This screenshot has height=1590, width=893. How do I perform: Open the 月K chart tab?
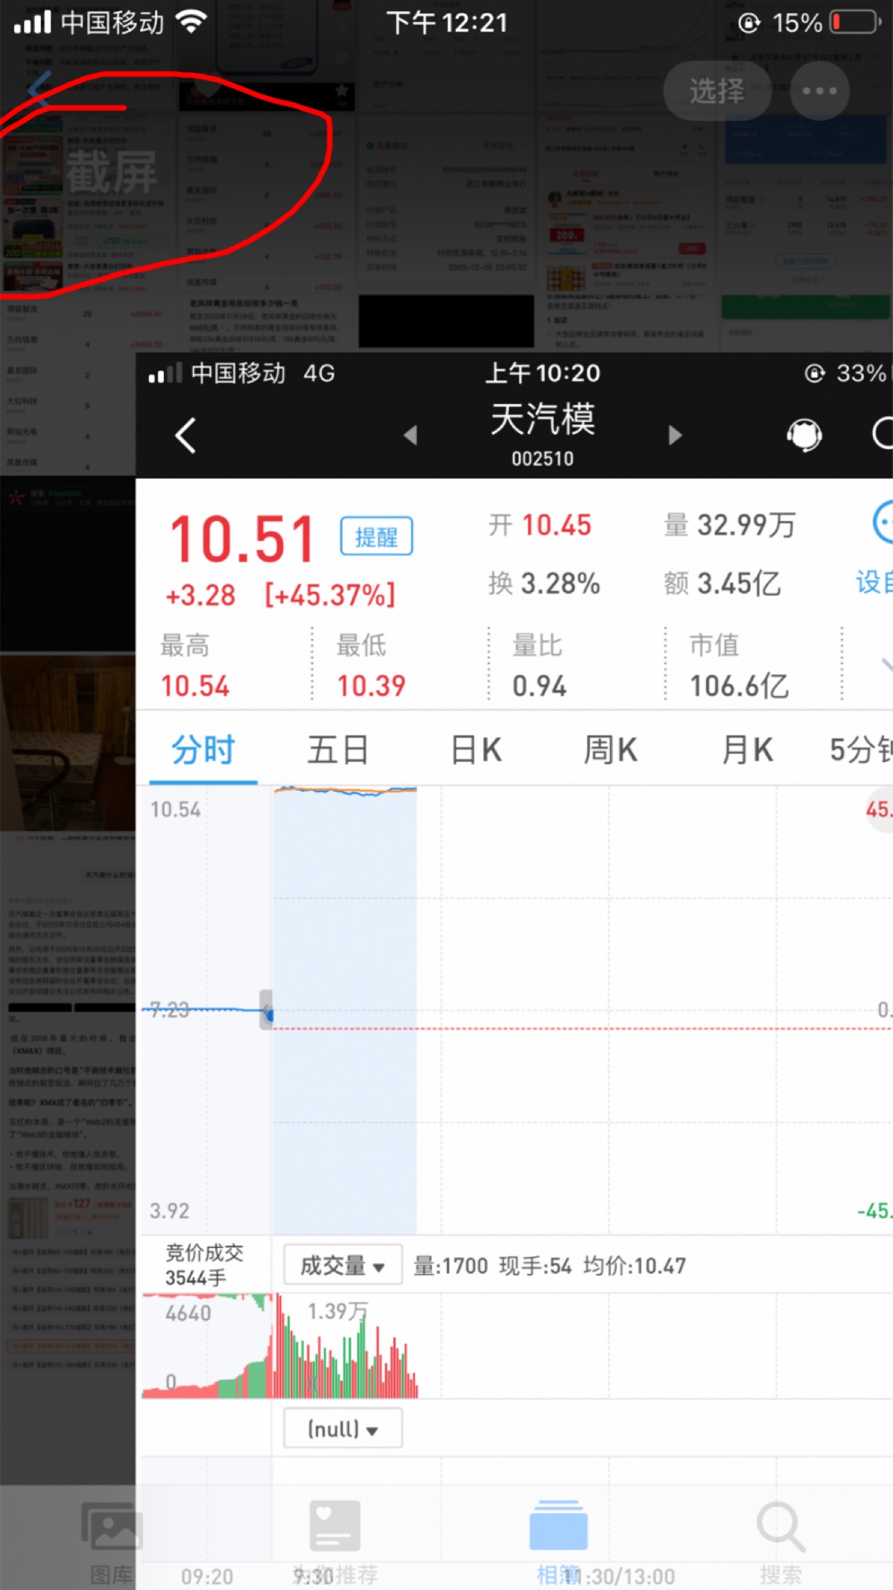coord(748,750)
